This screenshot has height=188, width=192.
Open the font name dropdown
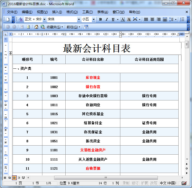click(x=79, y=19)
